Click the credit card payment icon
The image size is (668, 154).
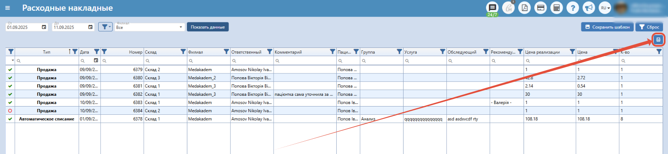pyautogui.click(x=541, y=8)
